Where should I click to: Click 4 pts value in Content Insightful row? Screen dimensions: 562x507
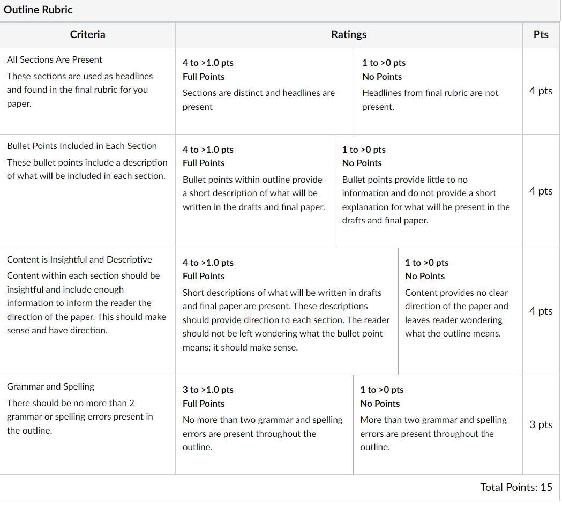pos(541,311)
